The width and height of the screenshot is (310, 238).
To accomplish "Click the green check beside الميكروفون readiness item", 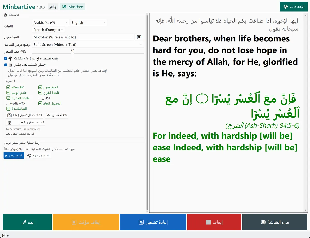I will click(40, 87).
